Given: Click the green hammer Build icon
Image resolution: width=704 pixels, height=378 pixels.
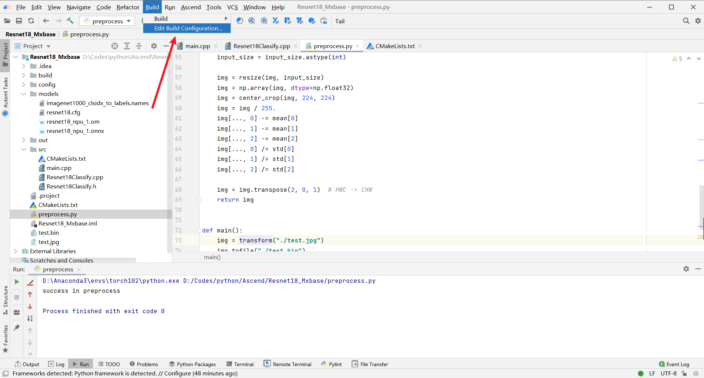Looking at the screenshot, I should tap(70, 21).
